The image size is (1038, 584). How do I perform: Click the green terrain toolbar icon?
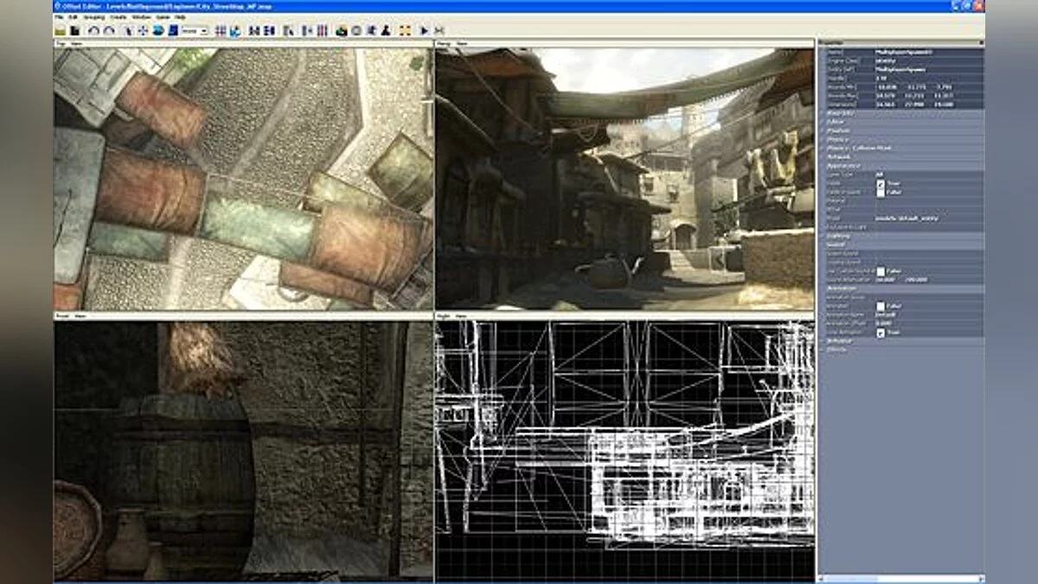coord(341,30)
